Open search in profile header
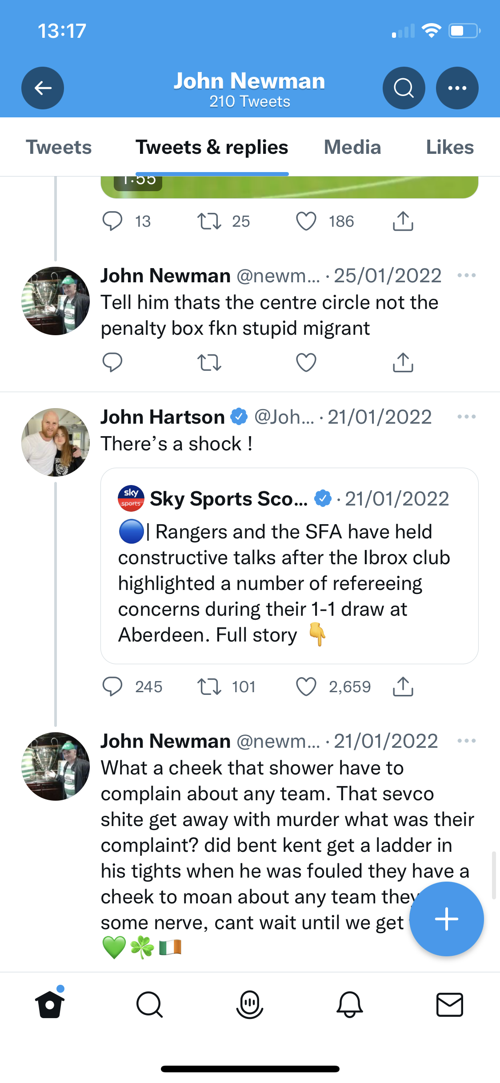Image resolution: width=500 pixels, height=1083 pixels. click(x=404, y=88)
